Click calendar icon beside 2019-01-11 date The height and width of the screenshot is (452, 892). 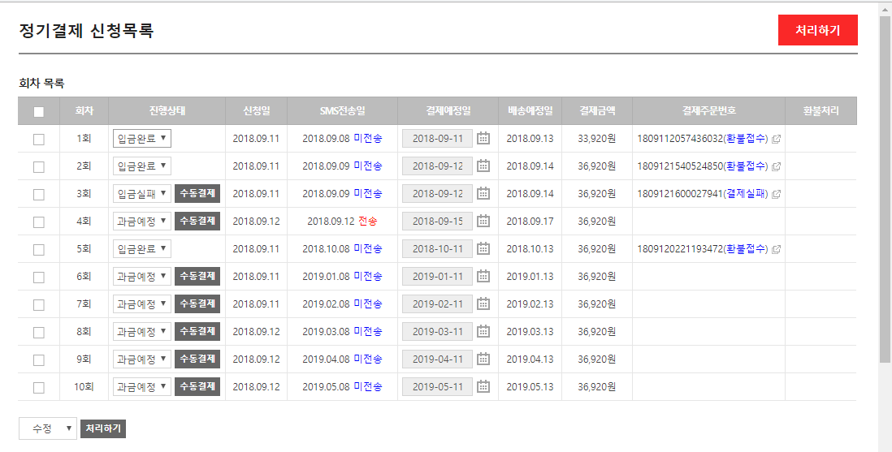click(x=483, y=277)
